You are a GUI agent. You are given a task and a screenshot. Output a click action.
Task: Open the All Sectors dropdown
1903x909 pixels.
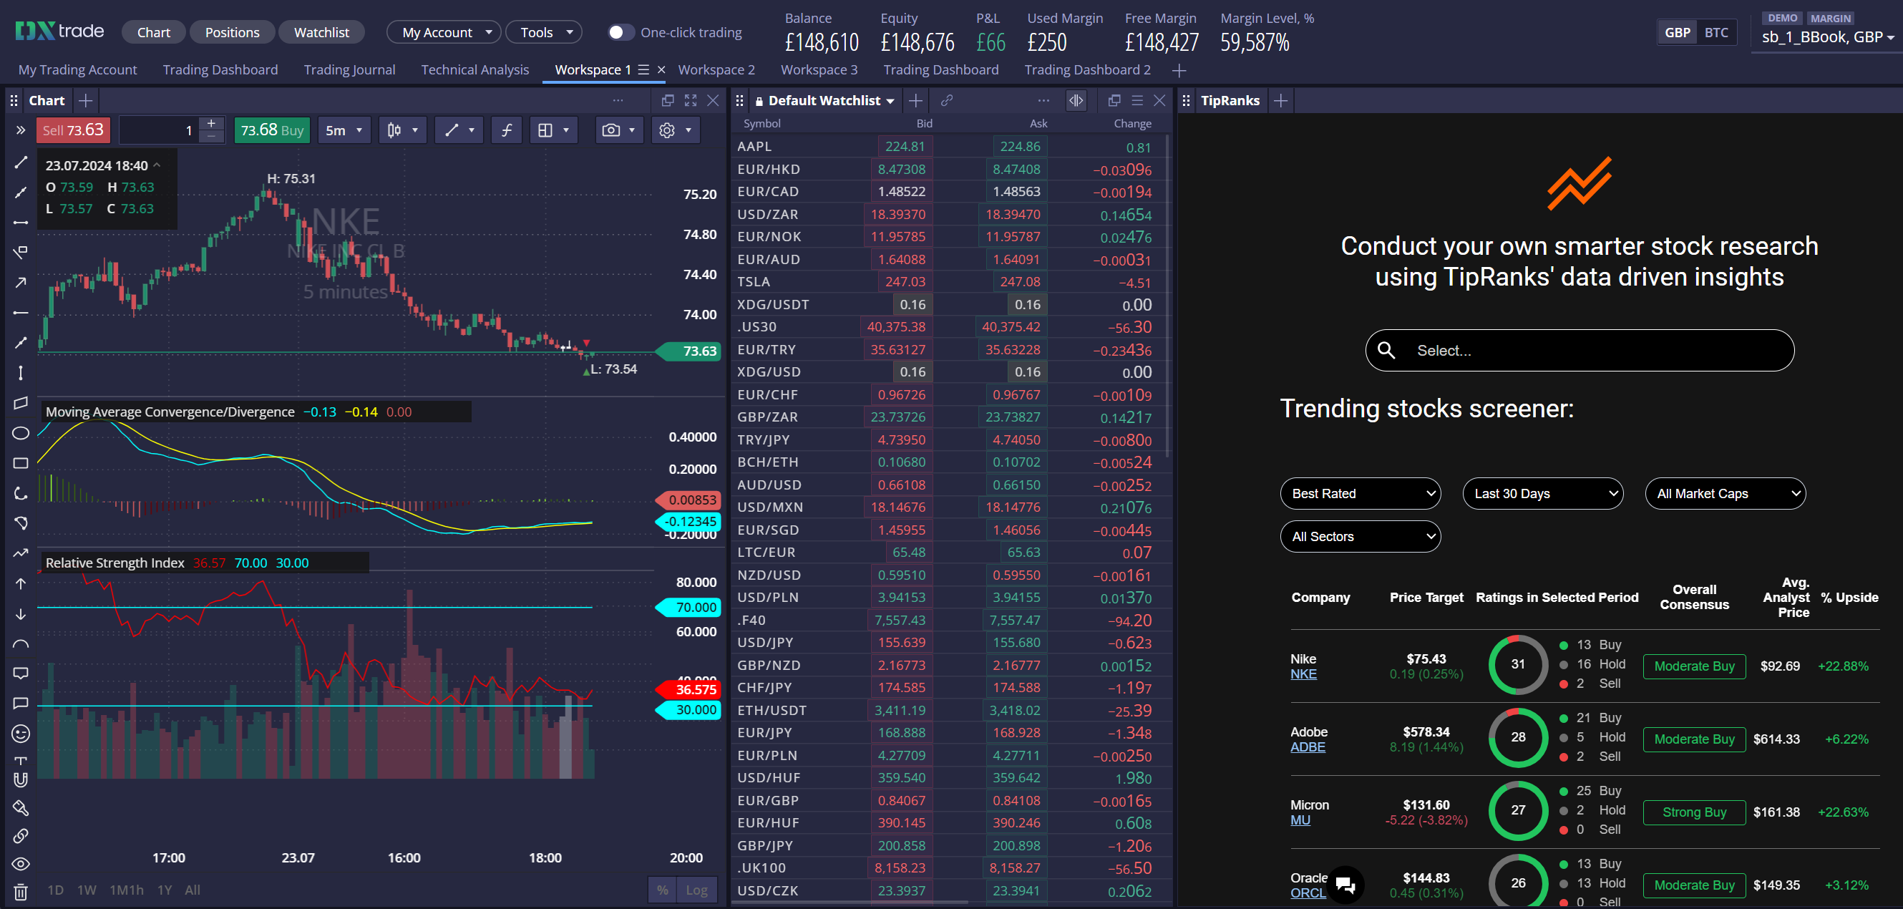[1360, 537]
